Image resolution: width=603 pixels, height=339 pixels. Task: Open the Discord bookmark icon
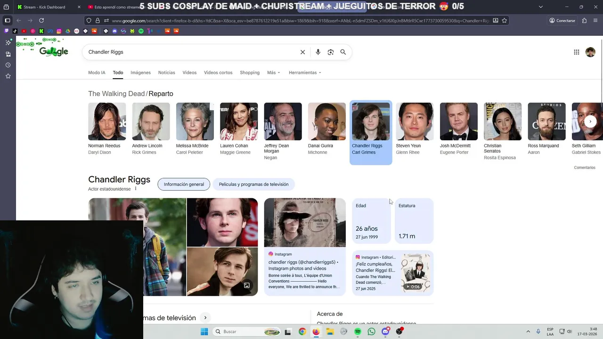coord(114,31)
